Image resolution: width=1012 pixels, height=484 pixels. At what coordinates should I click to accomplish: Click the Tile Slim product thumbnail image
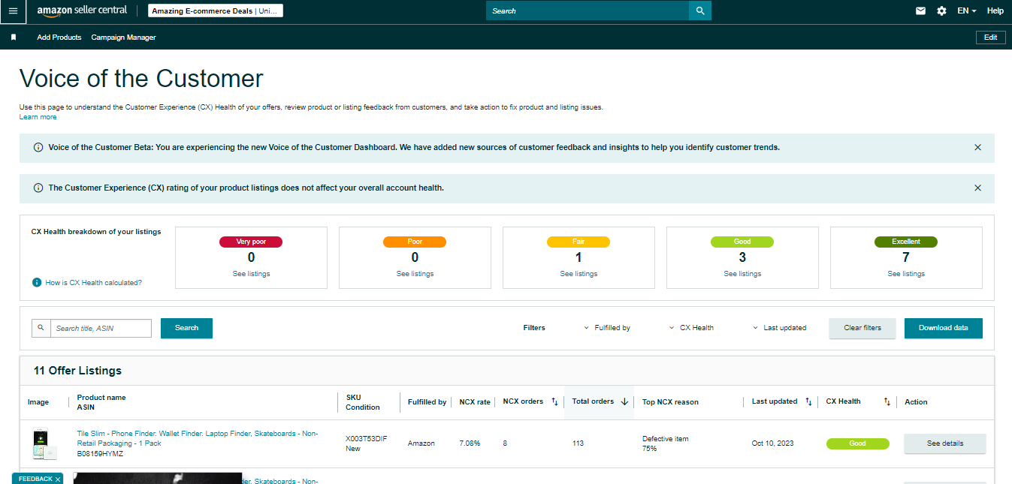point(43,444)
